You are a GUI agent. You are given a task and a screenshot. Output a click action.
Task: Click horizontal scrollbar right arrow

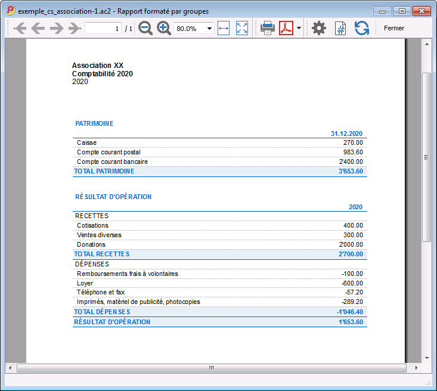point(416,368)
